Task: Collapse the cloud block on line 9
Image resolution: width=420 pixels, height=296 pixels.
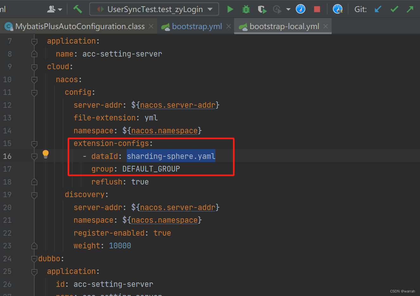Action: click(34, 67)
